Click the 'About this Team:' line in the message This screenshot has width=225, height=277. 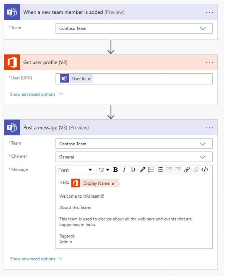(x=75, y=207)
